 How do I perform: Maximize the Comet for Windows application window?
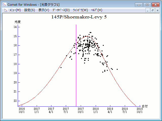(147, 5)
